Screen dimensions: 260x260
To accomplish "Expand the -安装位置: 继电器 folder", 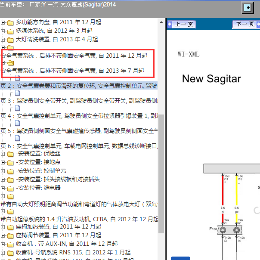I will (3, 189).
